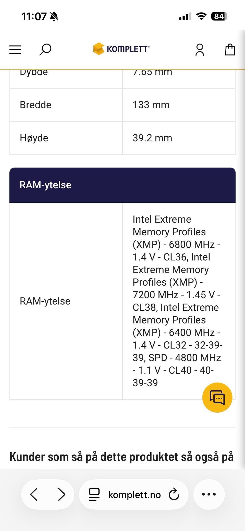Open the user account icon

[200, 50]
